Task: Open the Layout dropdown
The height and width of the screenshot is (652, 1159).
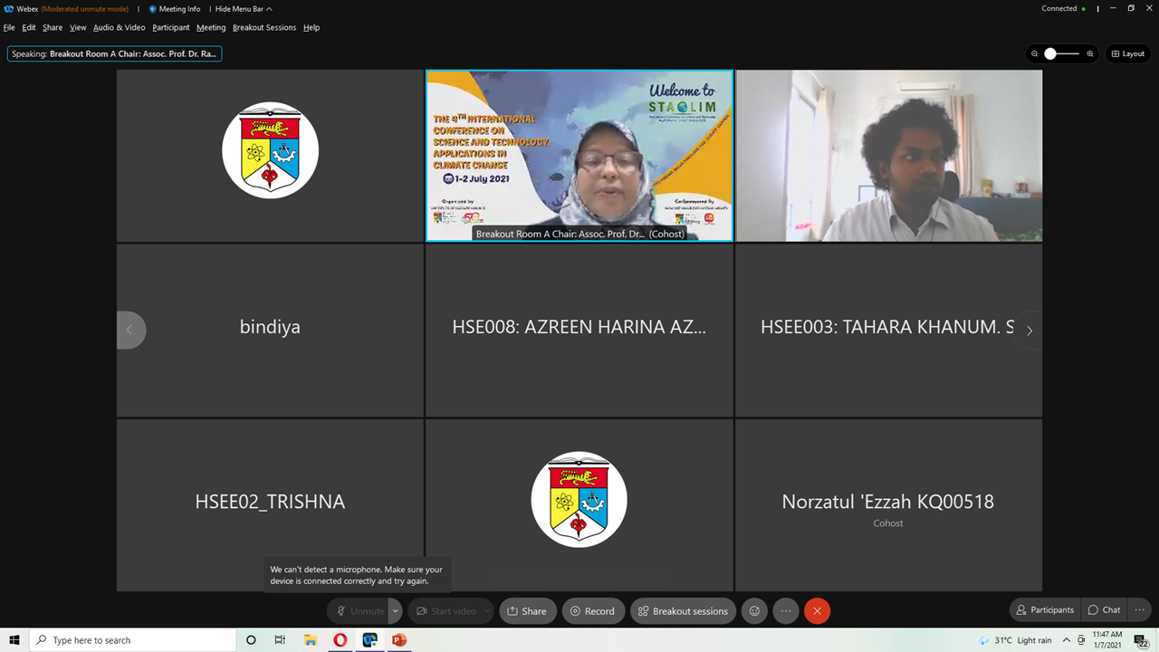Action: (1128, 54)
